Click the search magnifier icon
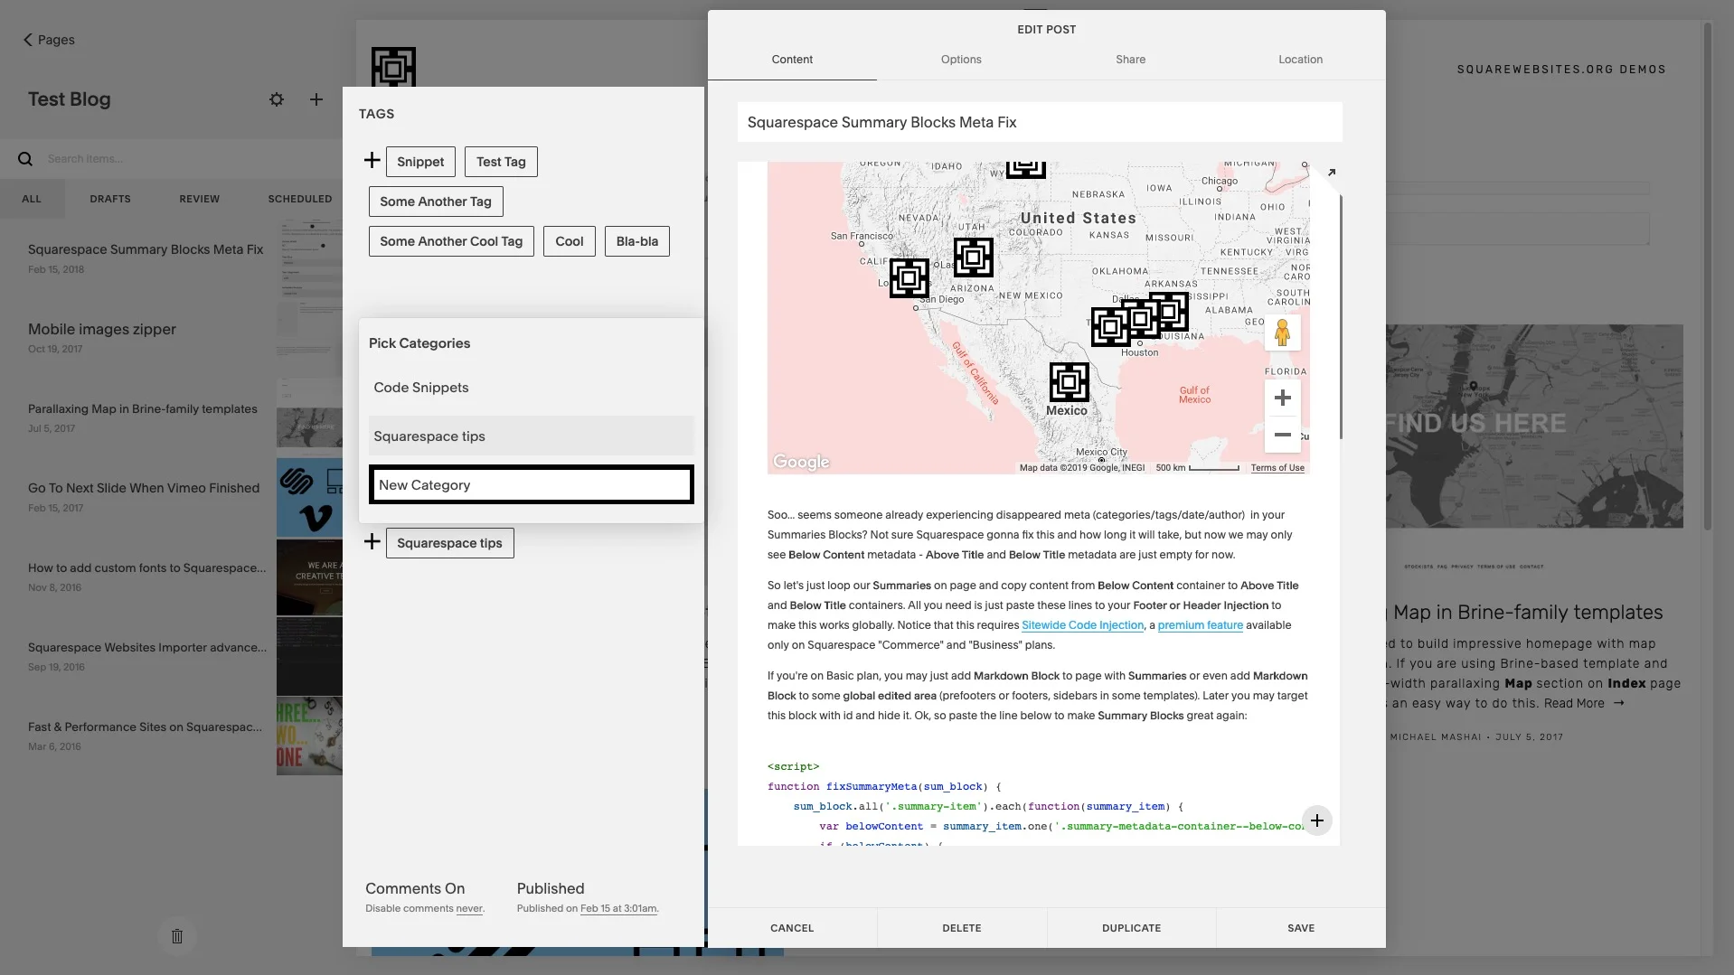 click(x=25, y=159)
